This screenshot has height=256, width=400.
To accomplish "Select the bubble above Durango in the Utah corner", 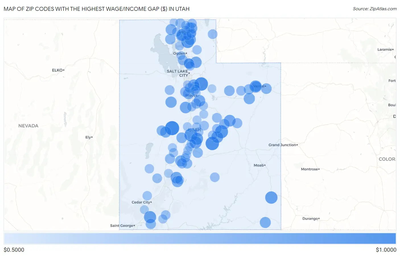I will 265,223.
